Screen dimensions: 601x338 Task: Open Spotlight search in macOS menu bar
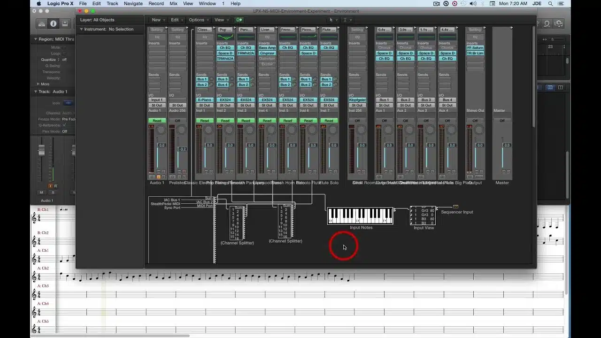(550, 3)
